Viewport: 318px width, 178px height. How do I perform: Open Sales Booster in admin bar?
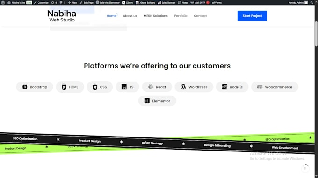tap(166, 3)
